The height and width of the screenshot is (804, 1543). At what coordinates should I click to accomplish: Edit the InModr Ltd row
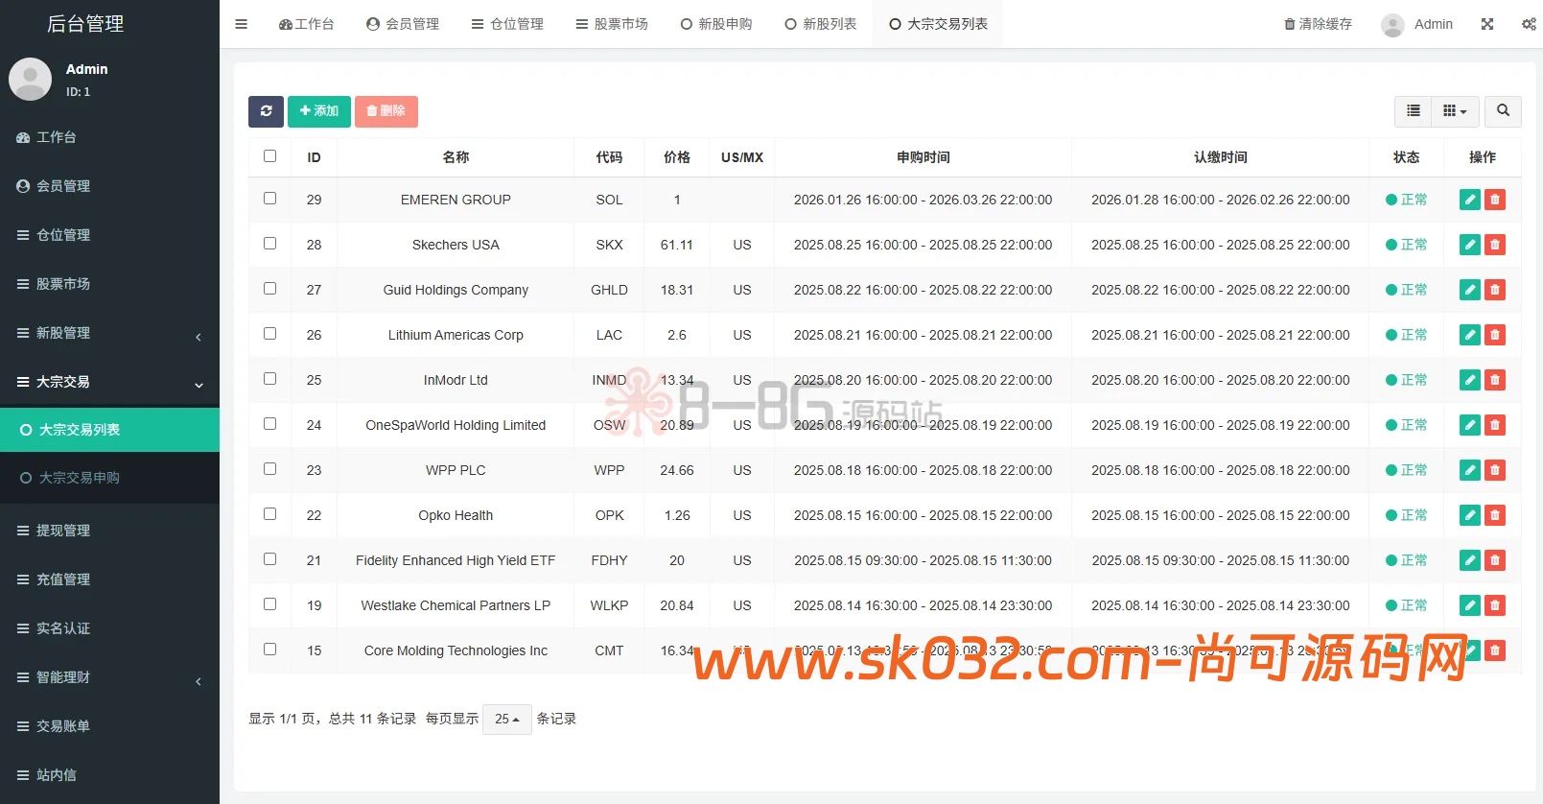pos(1470,380)
